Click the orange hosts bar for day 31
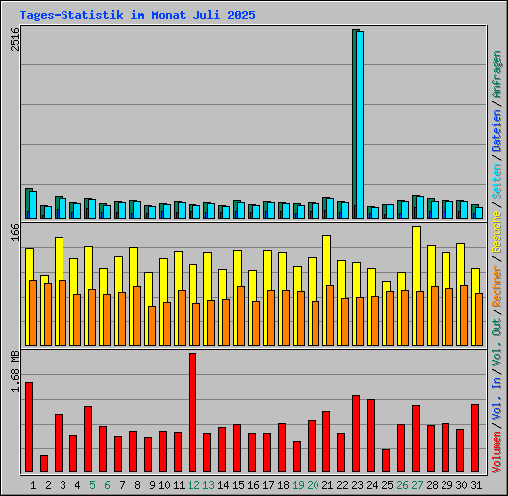The image size is (508, 496). coord(479,319)
